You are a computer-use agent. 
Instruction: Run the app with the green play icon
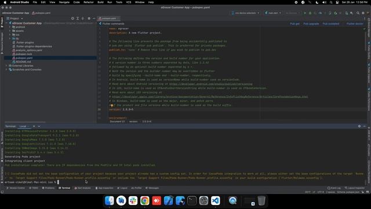[x=305, y=13]
